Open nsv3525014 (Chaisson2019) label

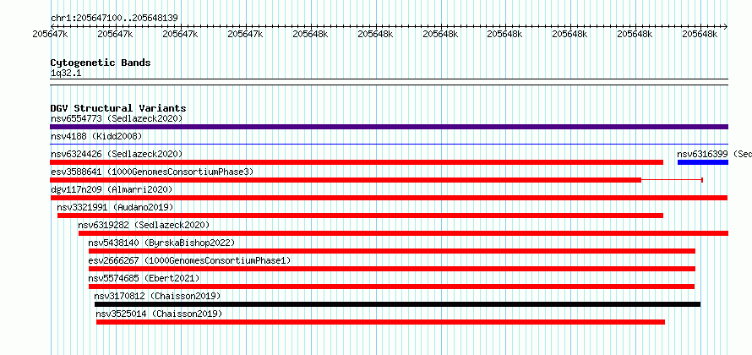(159, 314)
